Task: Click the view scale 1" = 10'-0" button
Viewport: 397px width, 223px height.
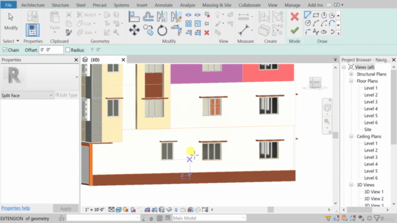Action: coord(95,209)
